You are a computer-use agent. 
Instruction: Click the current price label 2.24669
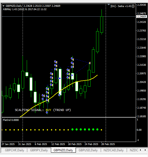click(x=142, y=17)
